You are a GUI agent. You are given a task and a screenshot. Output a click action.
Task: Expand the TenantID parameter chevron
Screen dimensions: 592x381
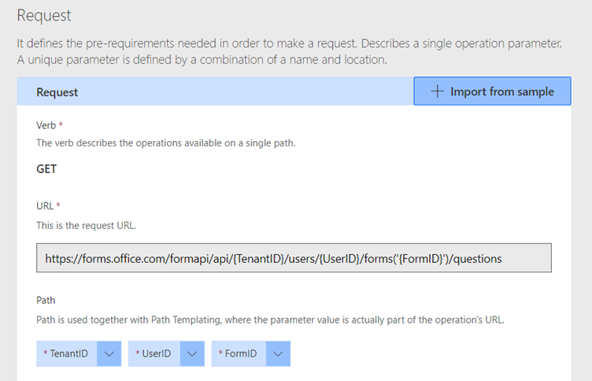coord(109,353)
